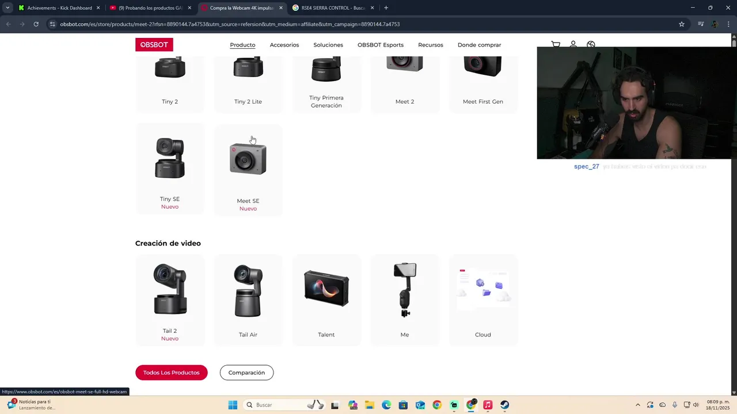Open Apple Music from taskbar

488,405
